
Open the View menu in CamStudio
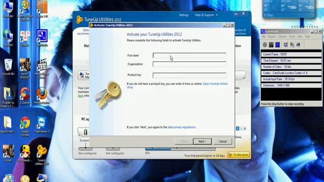click(x=300, y=36)
